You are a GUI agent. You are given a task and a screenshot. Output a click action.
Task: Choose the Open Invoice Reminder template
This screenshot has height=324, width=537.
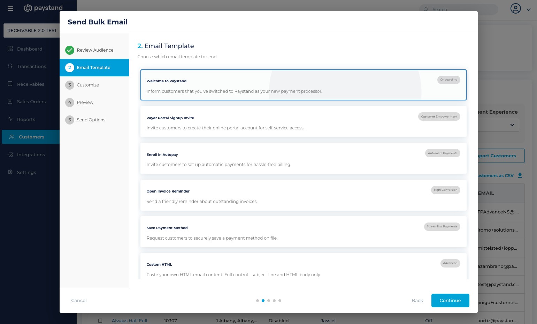(x=303, y=195)
